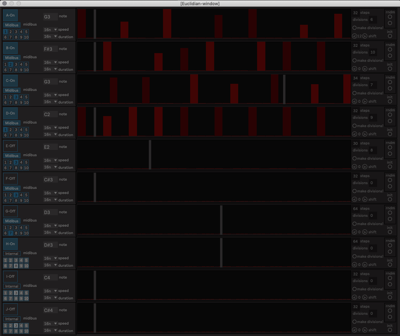400x336 pixels.
Task: Click the shift right arrow in row B
Action: pyautogui.click(x=365, y=69)
